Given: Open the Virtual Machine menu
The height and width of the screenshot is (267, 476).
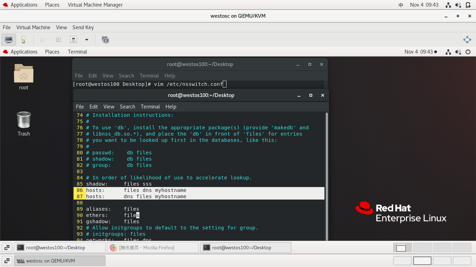Looking at the screenshot, I should (33, 27).
